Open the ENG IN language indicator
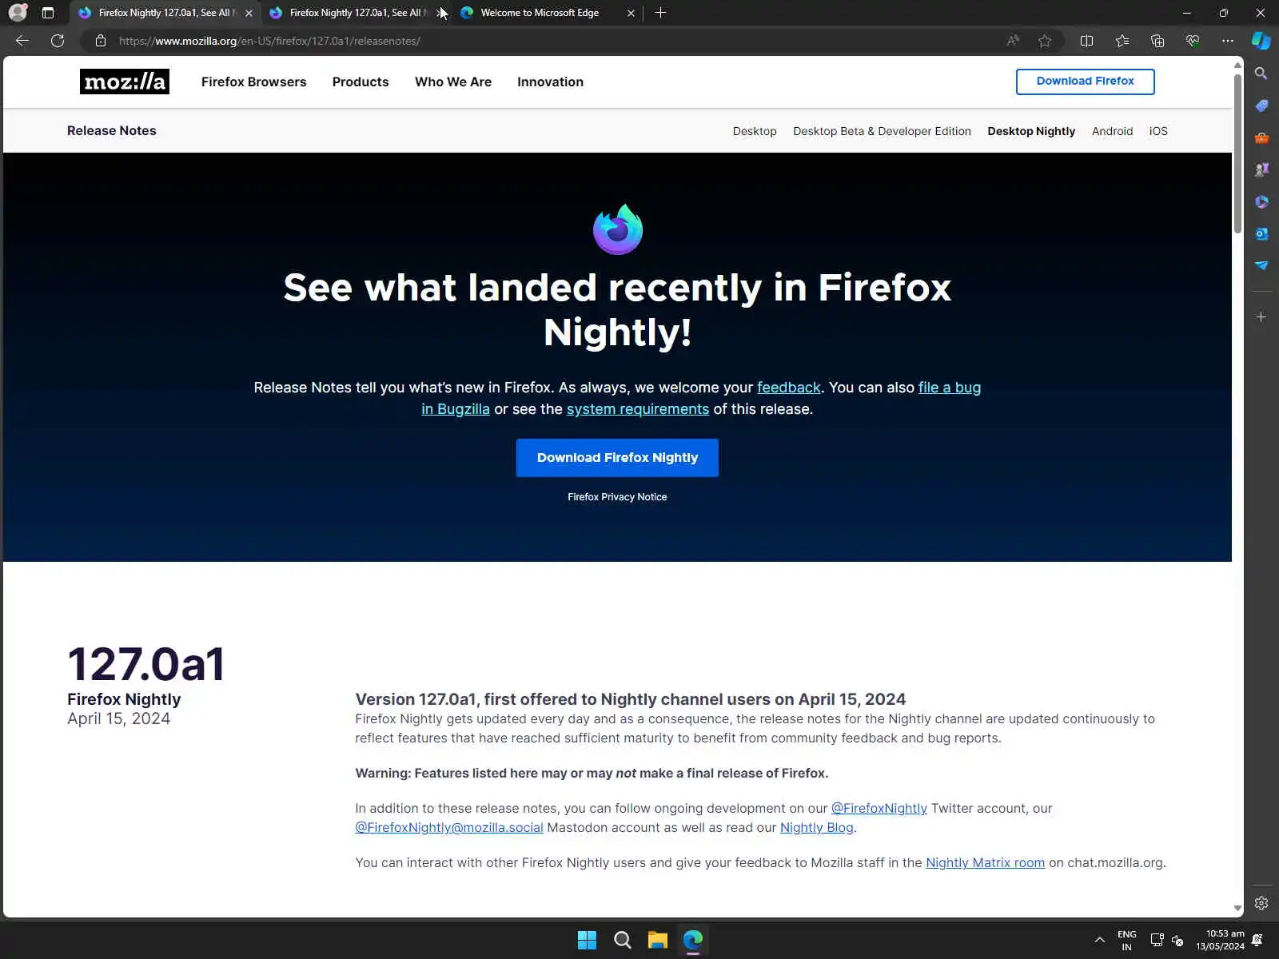 (x=1126, y=940)
